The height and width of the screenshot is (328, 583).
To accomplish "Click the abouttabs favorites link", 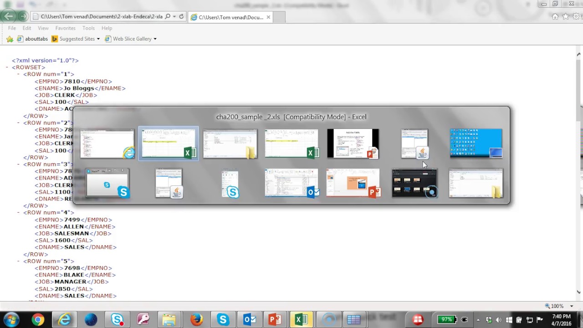I will (32, 39).
